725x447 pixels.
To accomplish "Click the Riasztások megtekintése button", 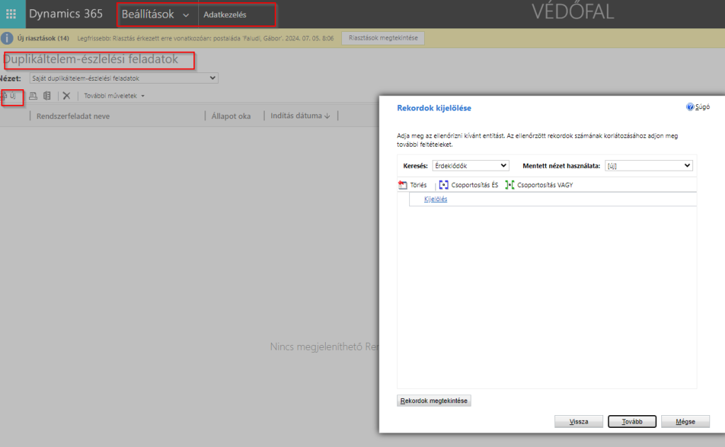I will coord(383,38).
